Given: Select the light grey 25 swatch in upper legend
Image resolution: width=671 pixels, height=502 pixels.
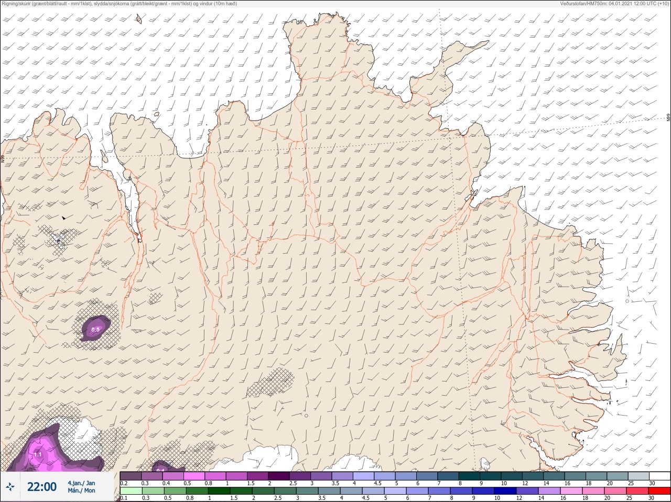Looking at the screenshot, I should click(638, 476).
